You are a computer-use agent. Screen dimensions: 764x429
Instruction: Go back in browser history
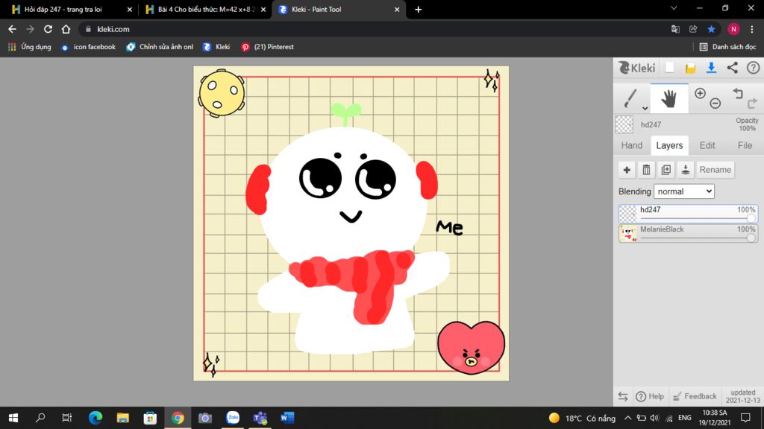(x=12, y=29)
